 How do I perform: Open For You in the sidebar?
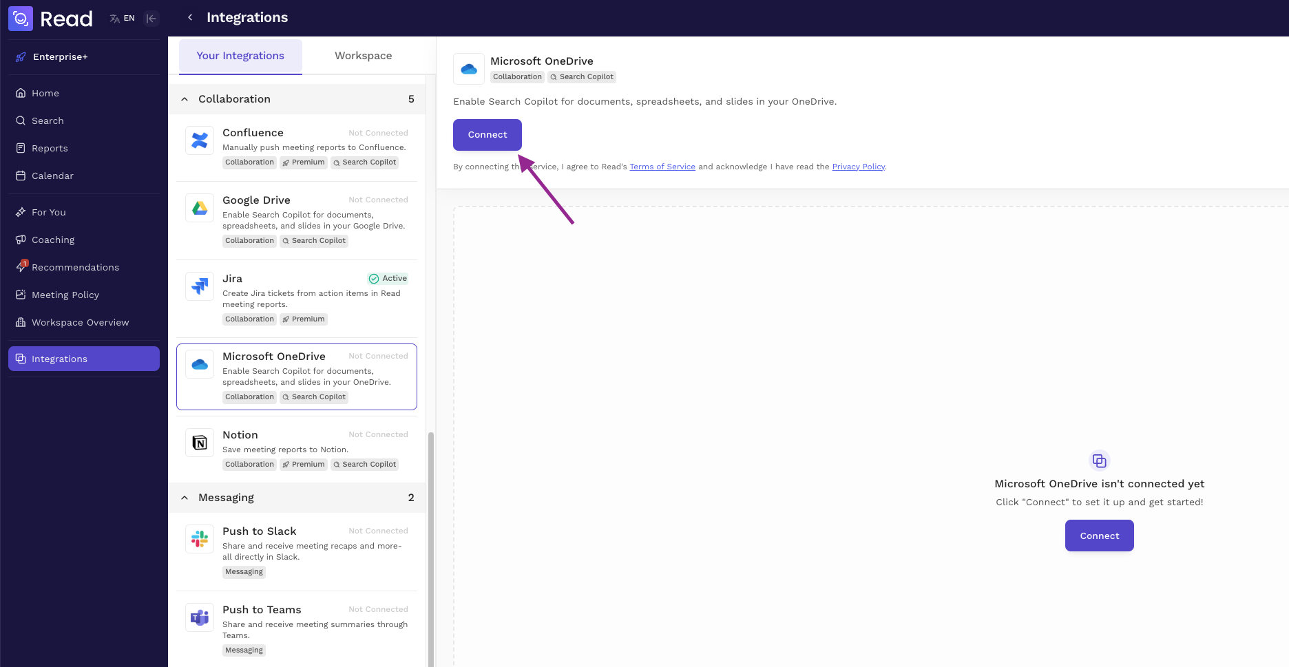[x=84, y=212]
